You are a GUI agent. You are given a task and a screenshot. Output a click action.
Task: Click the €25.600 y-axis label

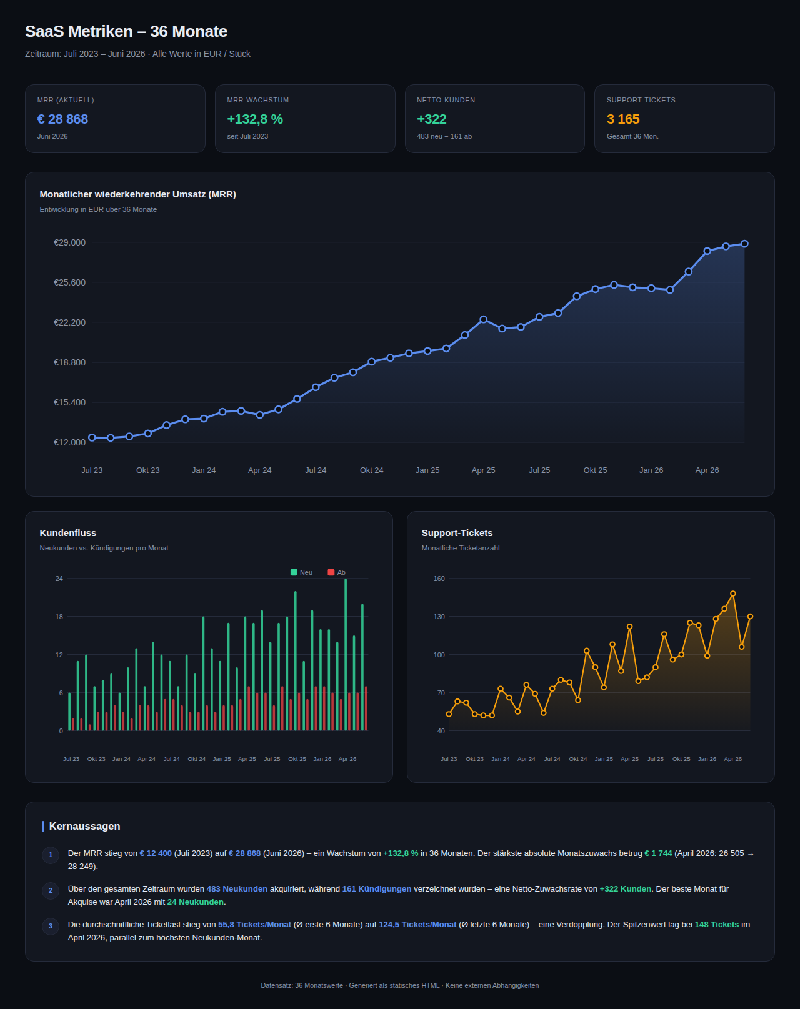coord(70,282)
